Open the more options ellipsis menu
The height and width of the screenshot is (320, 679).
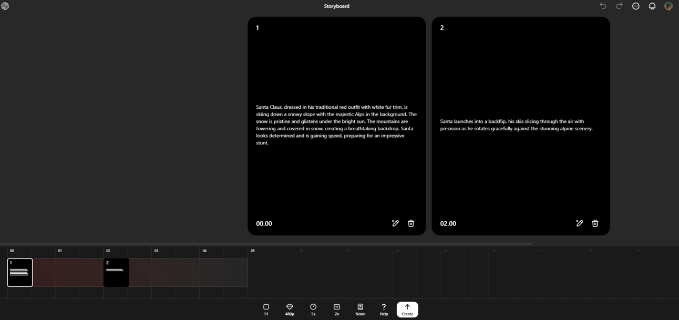[636, 6]
